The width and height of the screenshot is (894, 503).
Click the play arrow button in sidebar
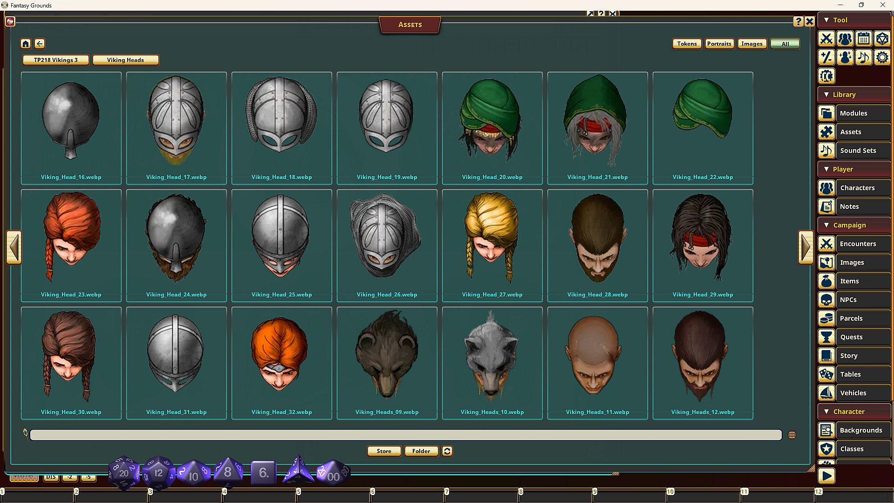coord(826,476)
